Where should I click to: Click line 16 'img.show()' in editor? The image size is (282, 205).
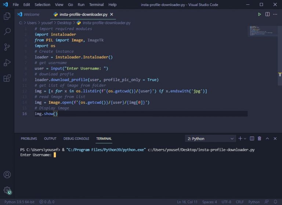[x=46, y=114]
